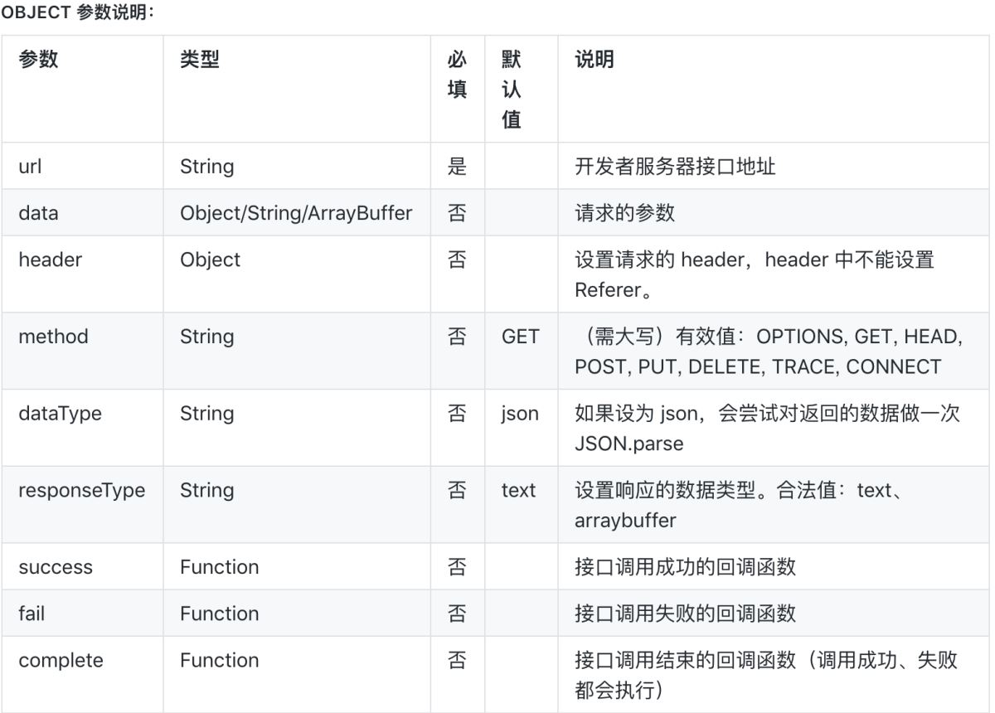Click the "text" default value cell
Screen dimensions: 995x713
click(x=518, y=490)
